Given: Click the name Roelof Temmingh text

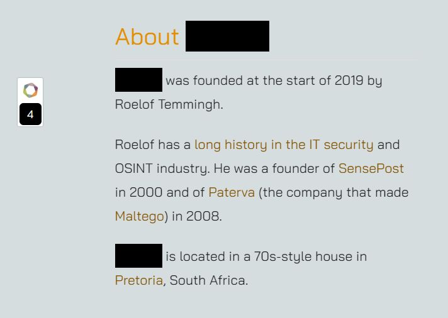Looking at the screenshot, I should coord(169,104).
